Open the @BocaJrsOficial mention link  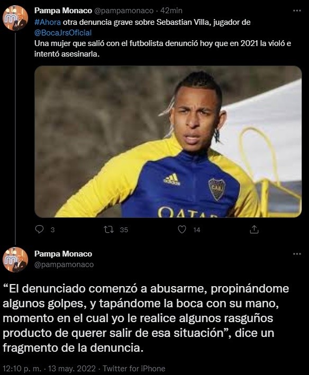[x=63, y=33]
